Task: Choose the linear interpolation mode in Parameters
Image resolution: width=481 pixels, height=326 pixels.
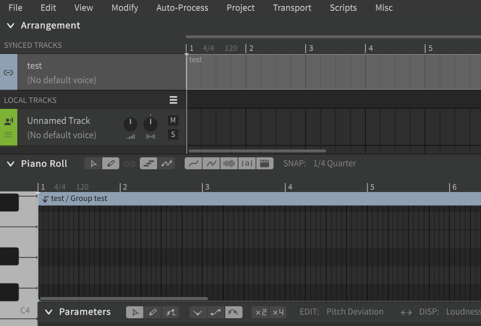Action: pyautogui.click(x=216, y=312)
